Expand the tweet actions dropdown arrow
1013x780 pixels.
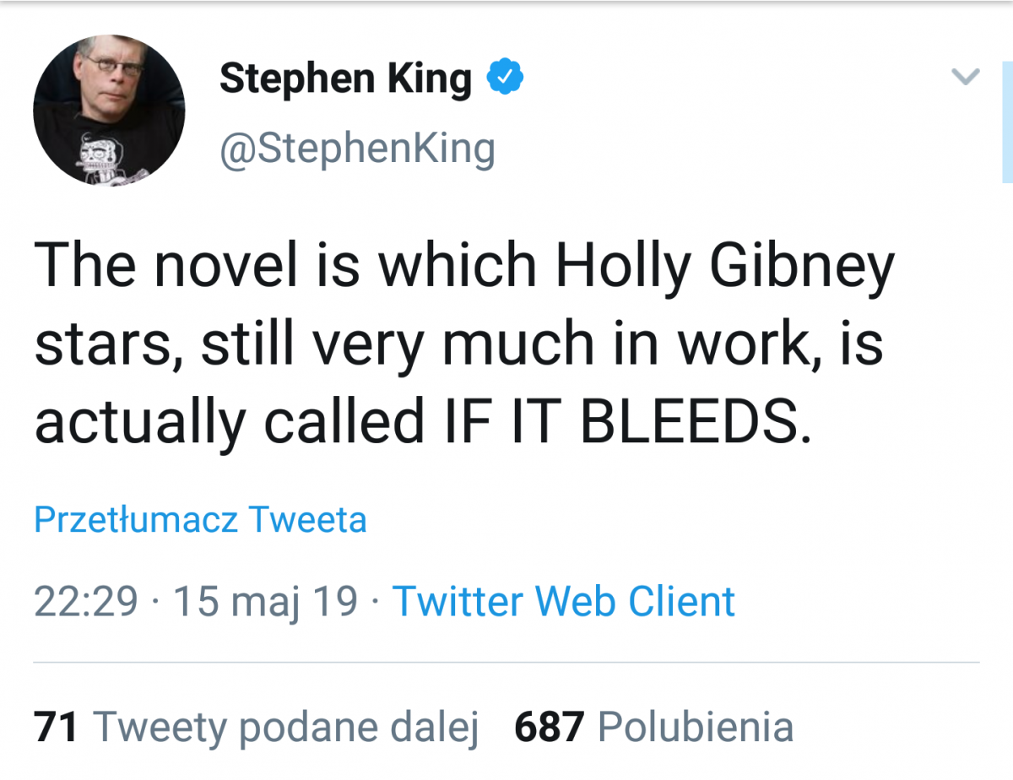coord(964,77)
